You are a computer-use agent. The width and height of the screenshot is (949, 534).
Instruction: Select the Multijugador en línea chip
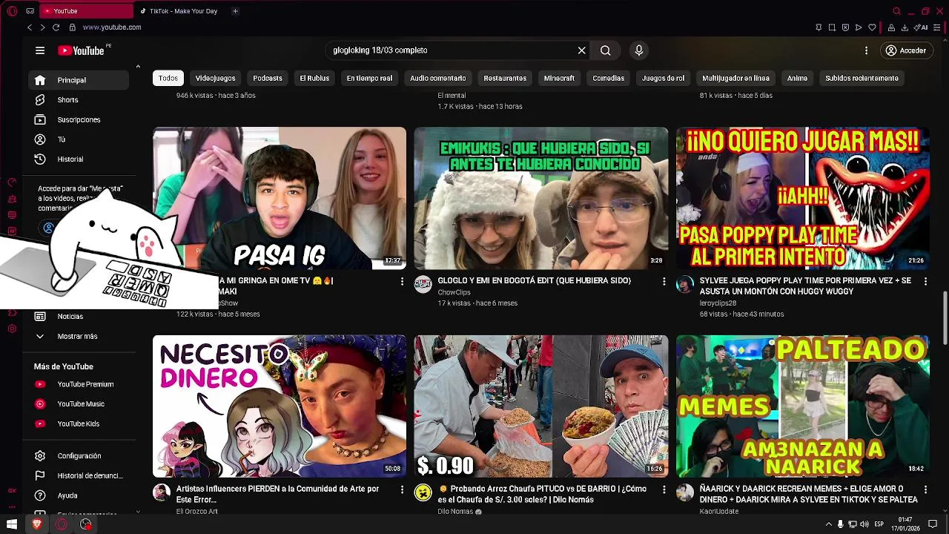point(735,78)
